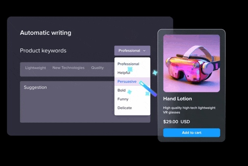The image size is (248, 166).
Task: Click the Automatic writing heading
Action: point(45,33)
